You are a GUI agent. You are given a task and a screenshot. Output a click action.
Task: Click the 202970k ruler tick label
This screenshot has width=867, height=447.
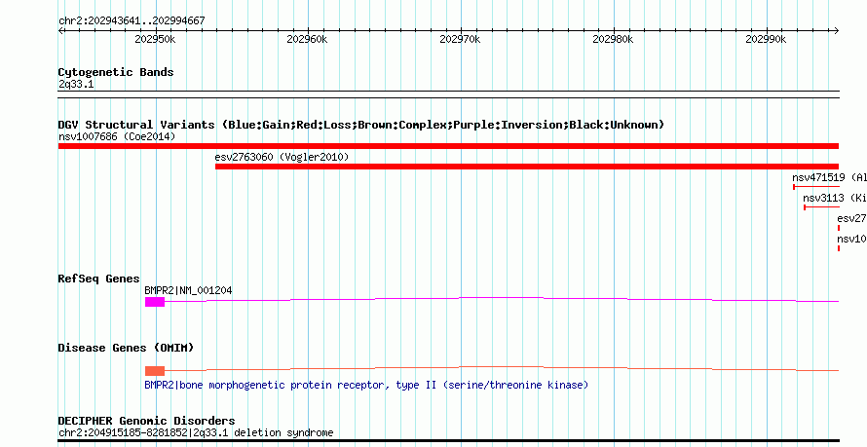click(x=460, y=39)
